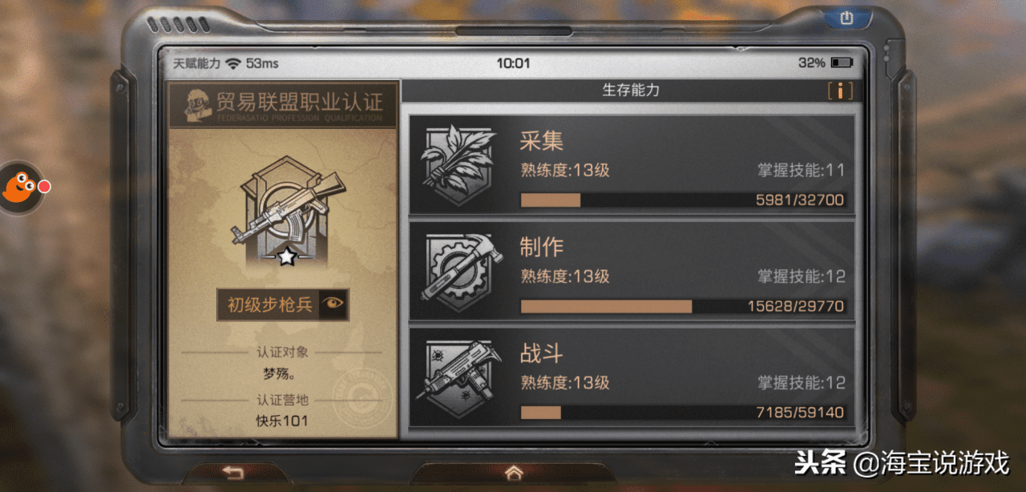Image resolution: width=1026 pixels, height=492 pixels.
Task: Tap the home icon at bottom
Action: (x=514, y=473)
